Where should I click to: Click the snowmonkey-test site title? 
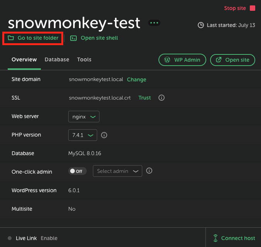coord(74,23)
